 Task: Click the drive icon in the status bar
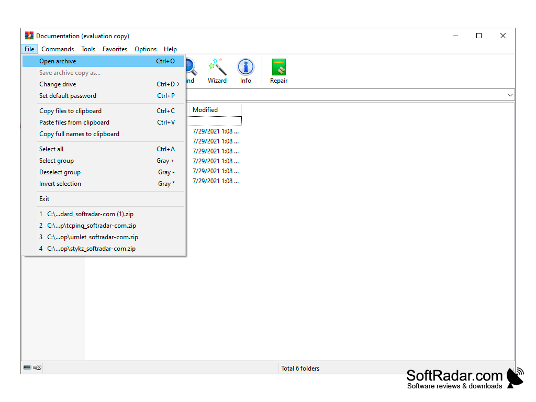point(28,367)
